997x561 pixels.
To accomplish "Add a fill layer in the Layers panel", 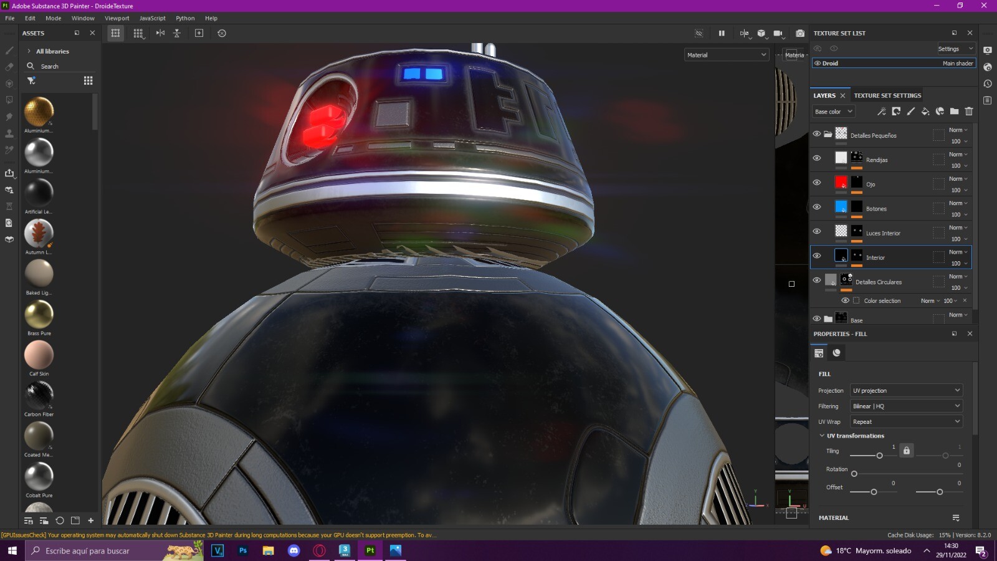I will pyautogui.click(x=924, y=111).
